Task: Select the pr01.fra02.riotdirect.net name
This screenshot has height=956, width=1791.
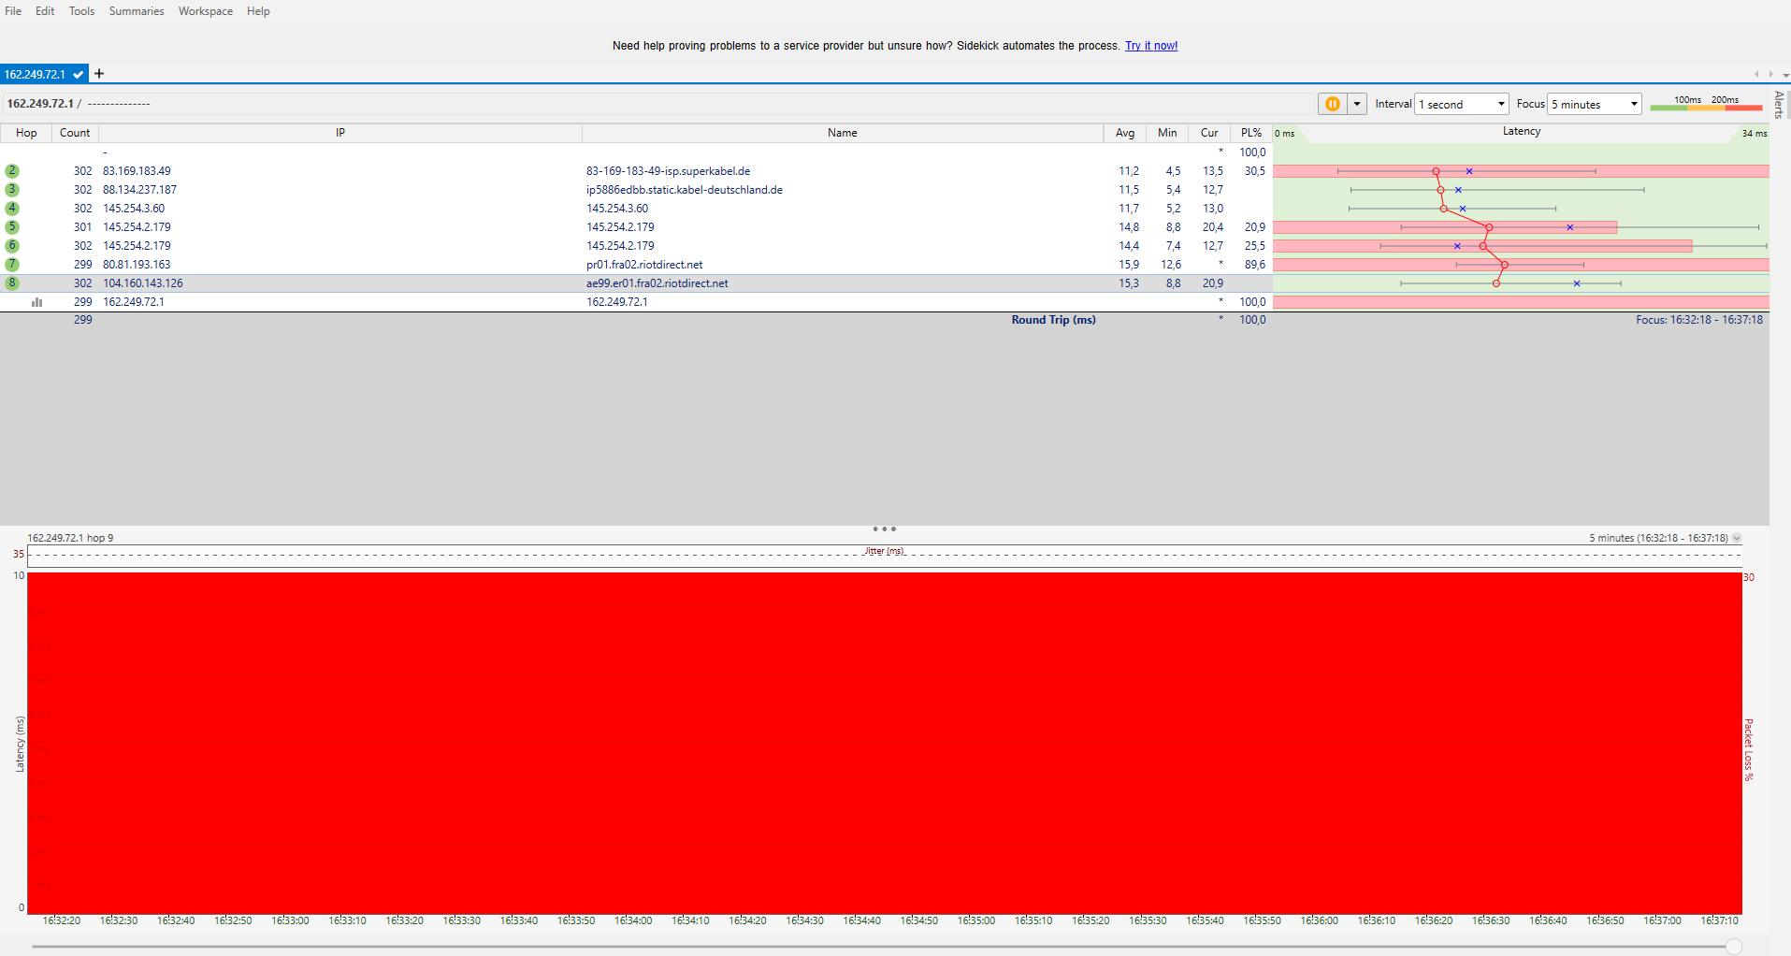Action: [x=644, y=265]
